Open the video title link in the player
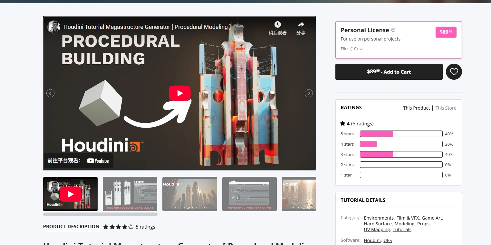Viewport: 491px width, 245px height. 147,27
